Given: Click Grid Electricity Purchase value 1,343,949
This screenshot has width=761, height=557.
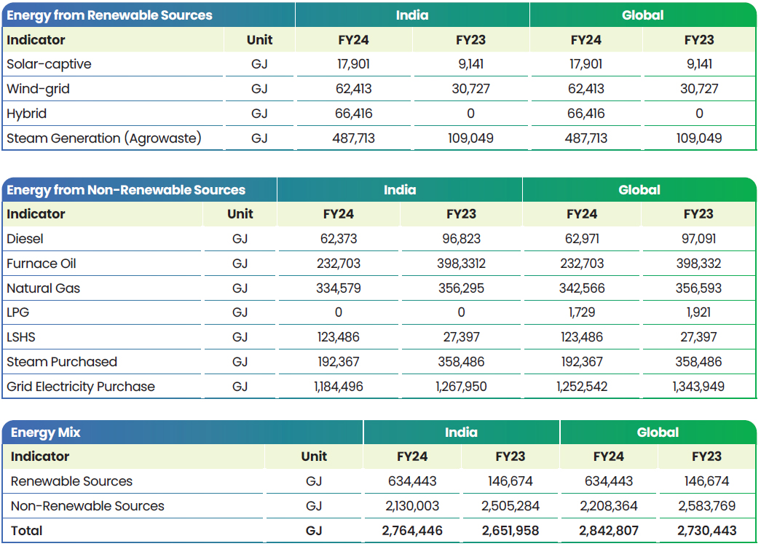Looking at the screenshot, I should point(698,386).
